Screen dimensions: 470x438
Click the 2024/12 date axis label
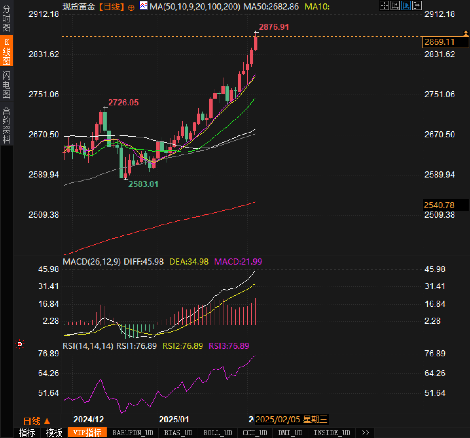tap(89, 419)
